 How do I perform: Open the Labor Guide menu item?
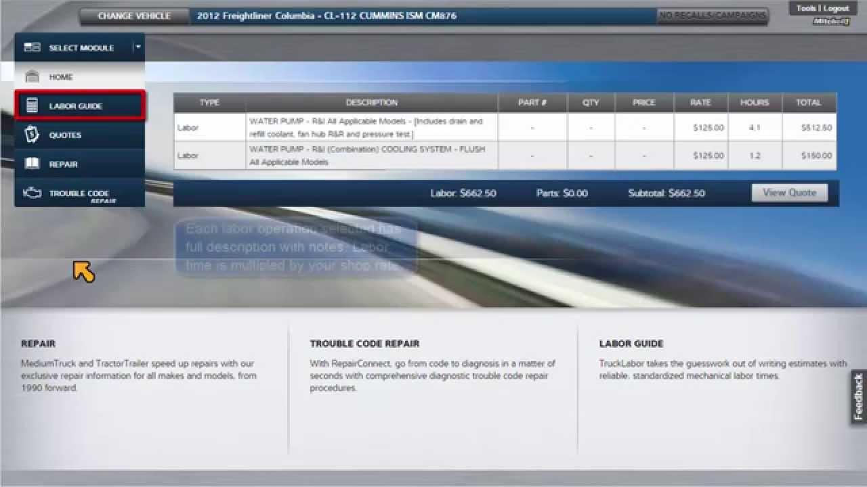point(75,106)
